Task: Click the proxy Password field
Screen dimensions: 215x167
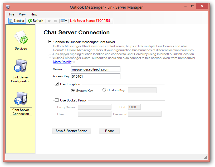Action: 145,114
